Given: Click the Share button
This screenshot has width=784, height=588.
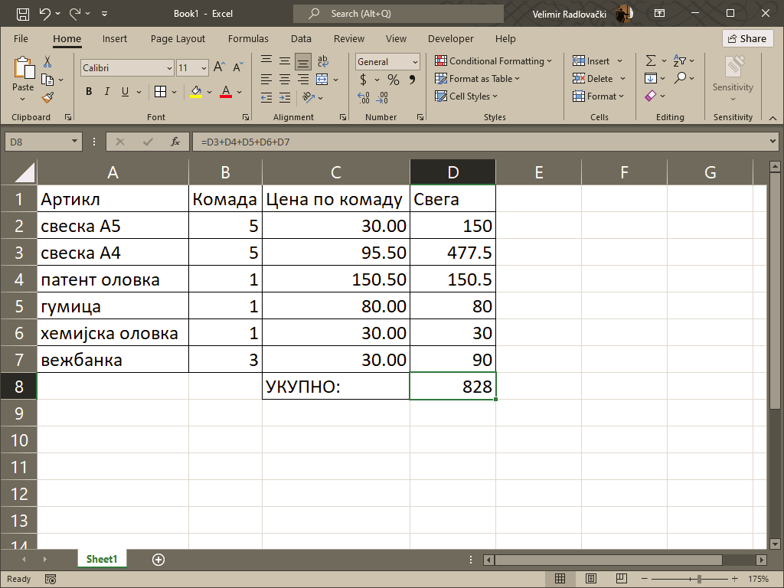Looking at the screenshot, I should click(747, 38).
